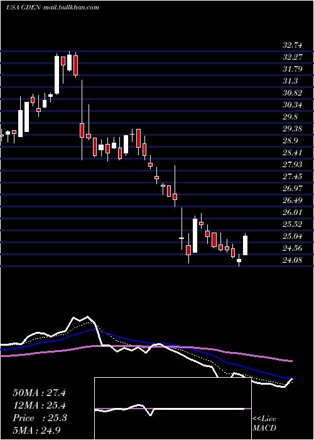Click the USA GDEN mail.bullkhan.com chart title
This screenshot has width=314, height=440.
click(52, 8)
